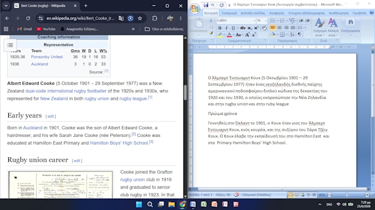Image resolution: width=375 pixels, height=210 pixels.
Task: Toggle right text alignment in Word
Action: (x=286, y=27)
